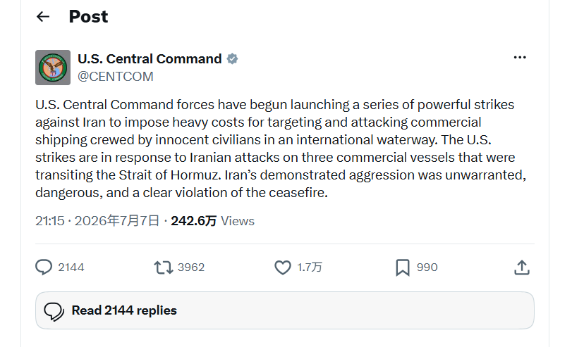The width and height of the screenshot is (572, 347).
Task: View the 242.6万 Views analytics
Action: pyautogui.click(x=213, y=220)
